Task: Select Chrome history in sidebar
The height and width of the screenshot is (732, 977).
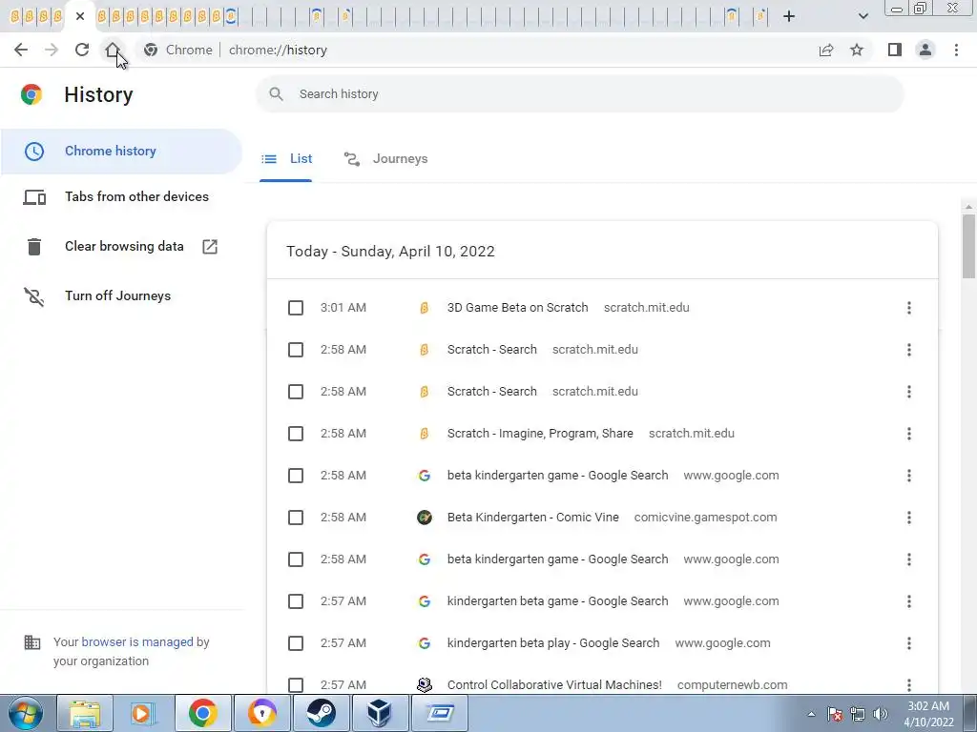Action: [x=121, y=152]
